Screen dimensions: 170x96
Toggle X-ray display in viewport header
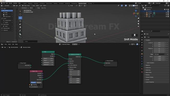point(130,6)
